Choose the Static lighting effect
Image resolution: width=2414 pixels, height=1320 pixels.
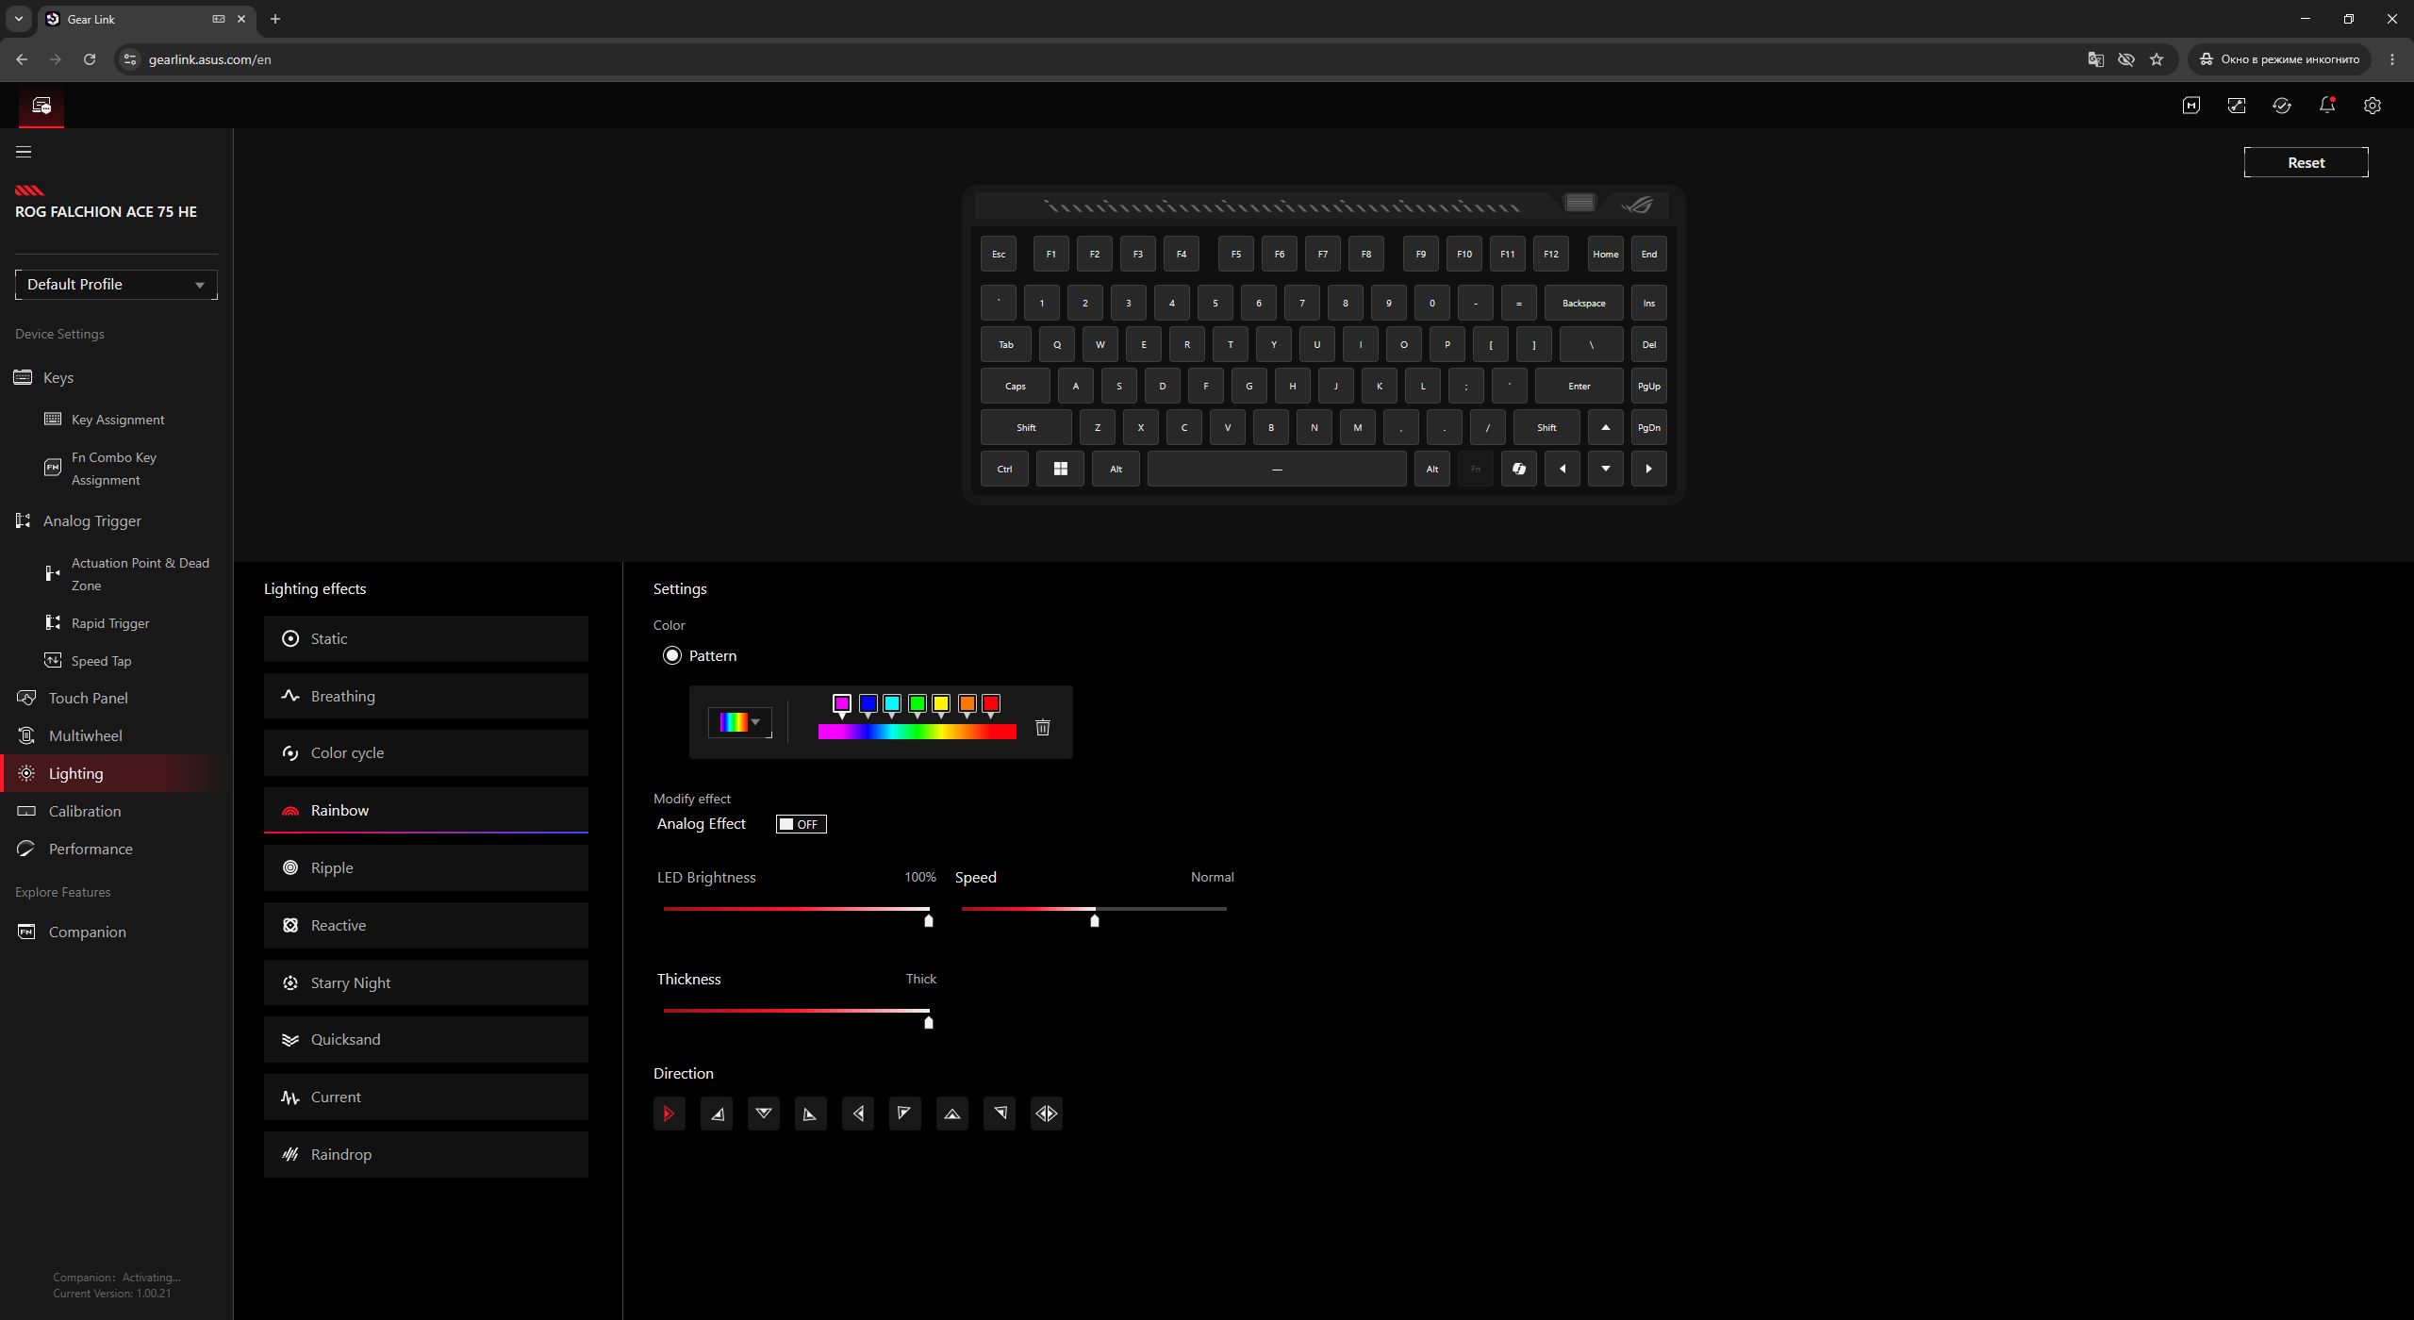click(426, 638)
